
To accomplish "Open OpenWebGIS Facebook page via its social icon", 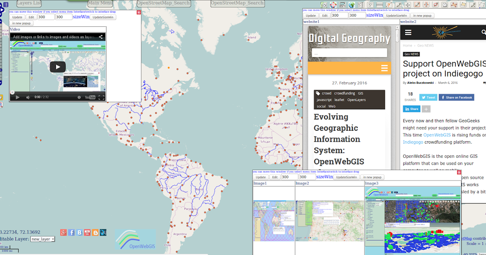I will coord(71,232).
